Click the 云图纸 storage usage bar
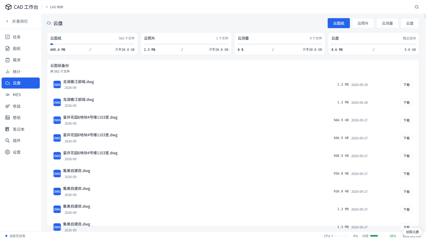Viewport: 426px width, 240px height. 92,44
